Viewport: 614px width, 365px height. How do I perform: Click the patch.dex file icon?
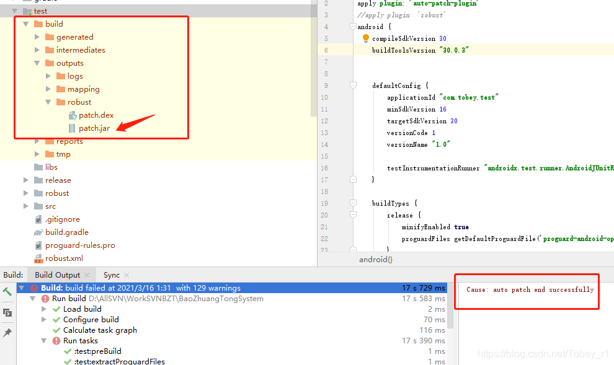(73, 115)
